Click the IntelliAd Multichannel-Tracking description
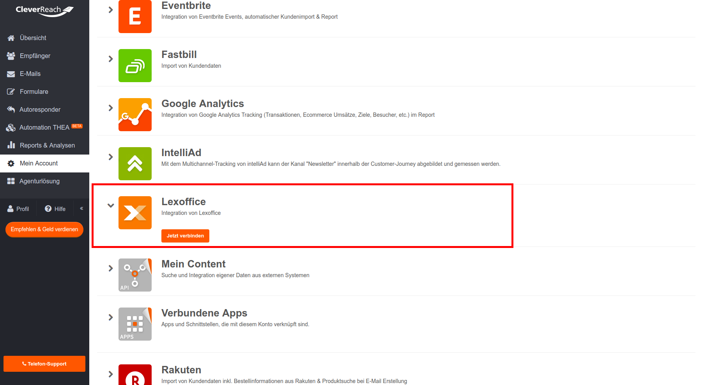Image resolution: width=713 pixels, height=385 pixels. (331, 164)
